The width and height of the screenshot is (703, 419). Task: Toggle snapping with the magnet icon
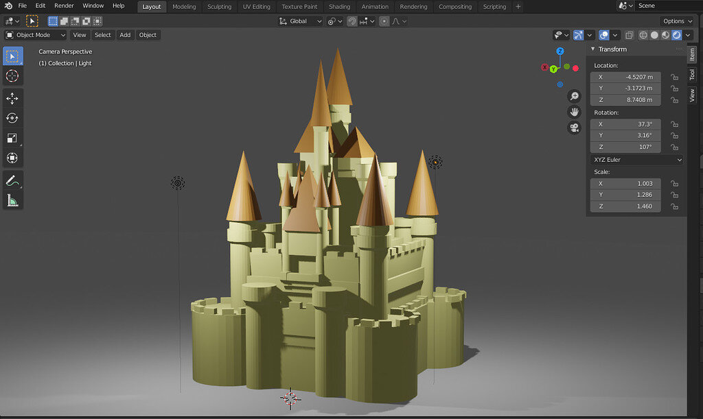(352, 21)
